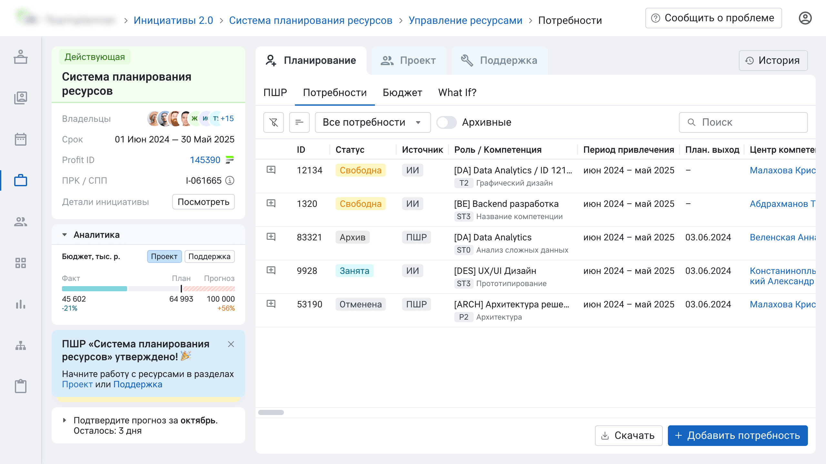Viewport: 826px width, 464px height.
Task: Click the bar chart sidebar icon
Action: tap(21, 304)
